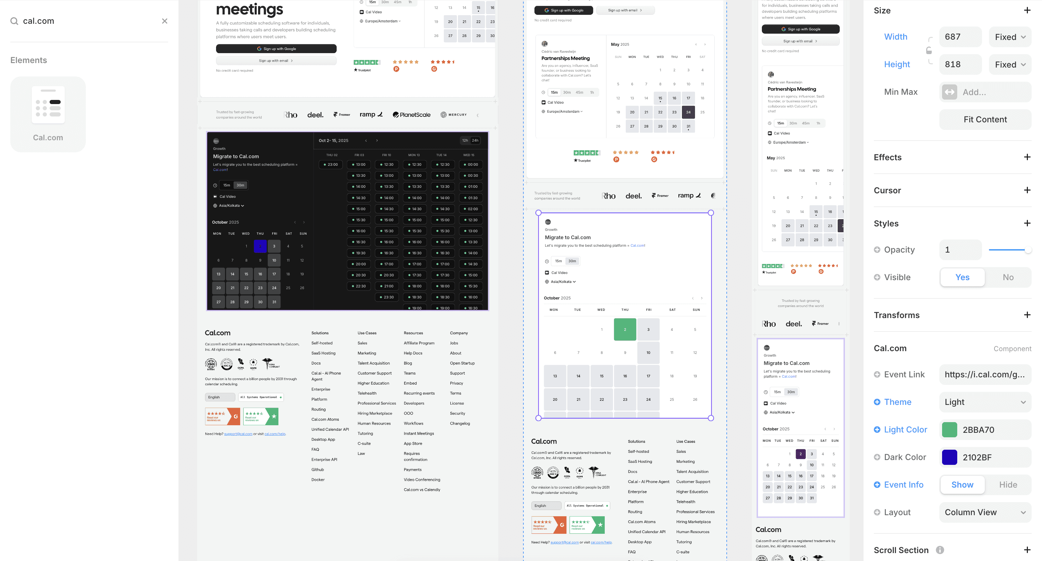Open the Width sizing Fixed dropdown
The width and height of the screenshot is (1042, 561).
tap(1010, 37)
